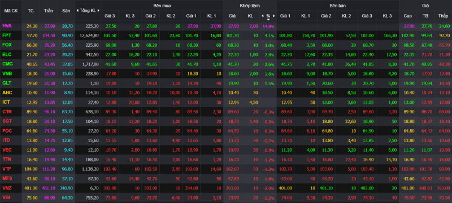Viewport: 452px width, 203px height.
Task: Sort by TC reference price header
Action: pos(31,11)
